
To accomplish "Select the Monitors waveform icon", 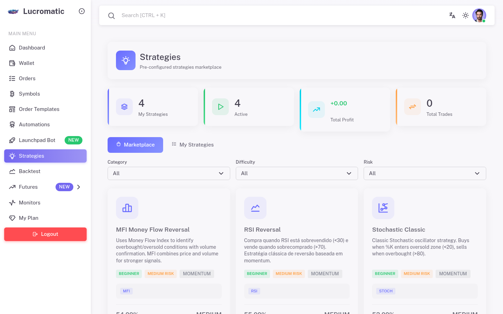I will click(12, 203).
